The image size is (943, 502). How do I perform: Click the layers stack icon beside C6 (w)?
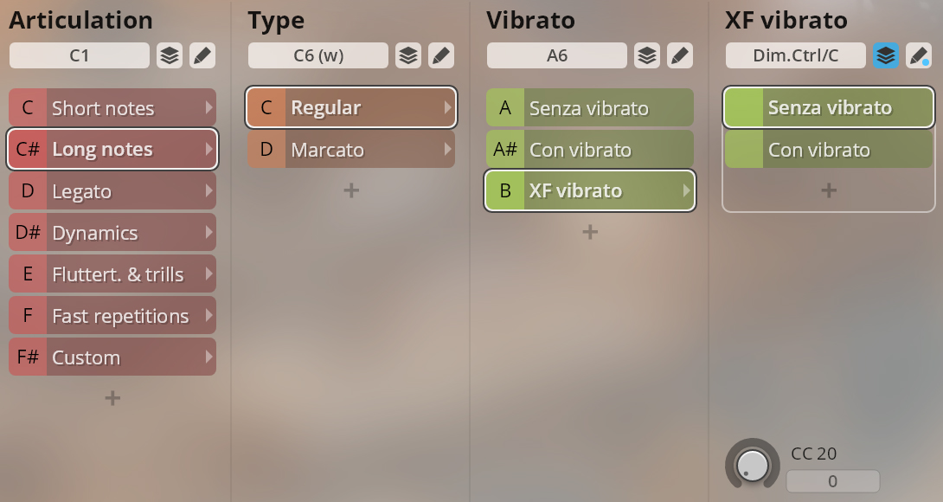408,55
